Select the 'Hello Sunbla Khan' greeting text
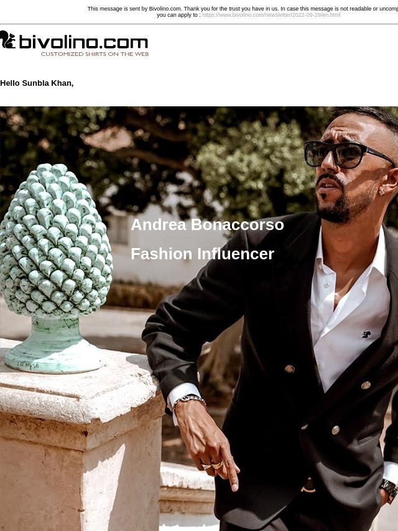 tap(37, 83)
